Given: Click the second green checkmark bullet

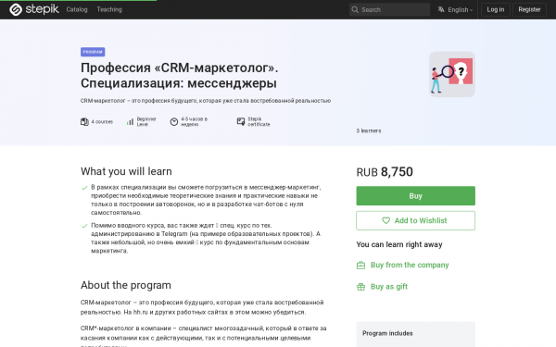Looking at the screenshot, I should point(84,226).
